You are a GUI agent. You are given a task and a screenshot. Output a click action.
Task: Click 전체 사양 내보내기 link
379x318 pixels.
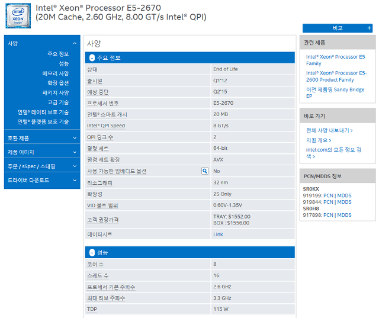tap(329, 130)
